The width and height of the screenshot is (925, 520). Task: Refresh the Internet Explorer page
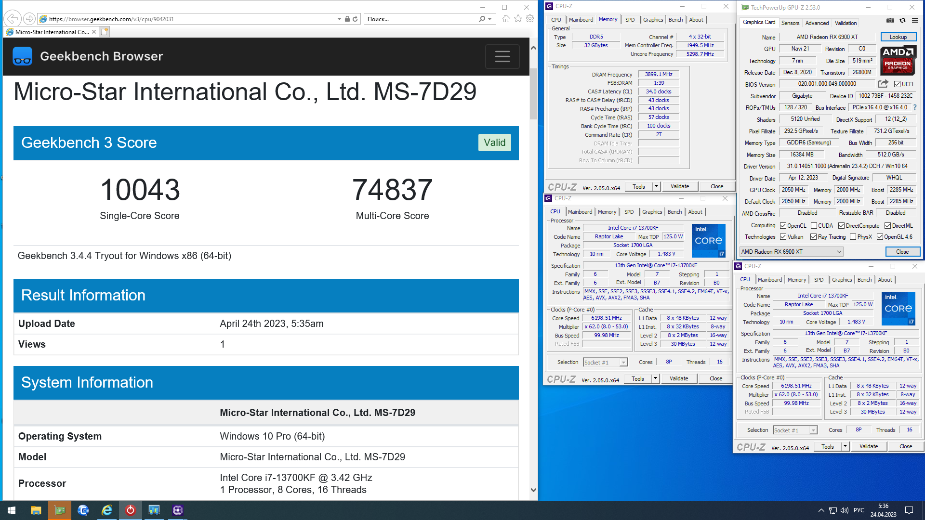pyautogui.click(x=355, y=19)
